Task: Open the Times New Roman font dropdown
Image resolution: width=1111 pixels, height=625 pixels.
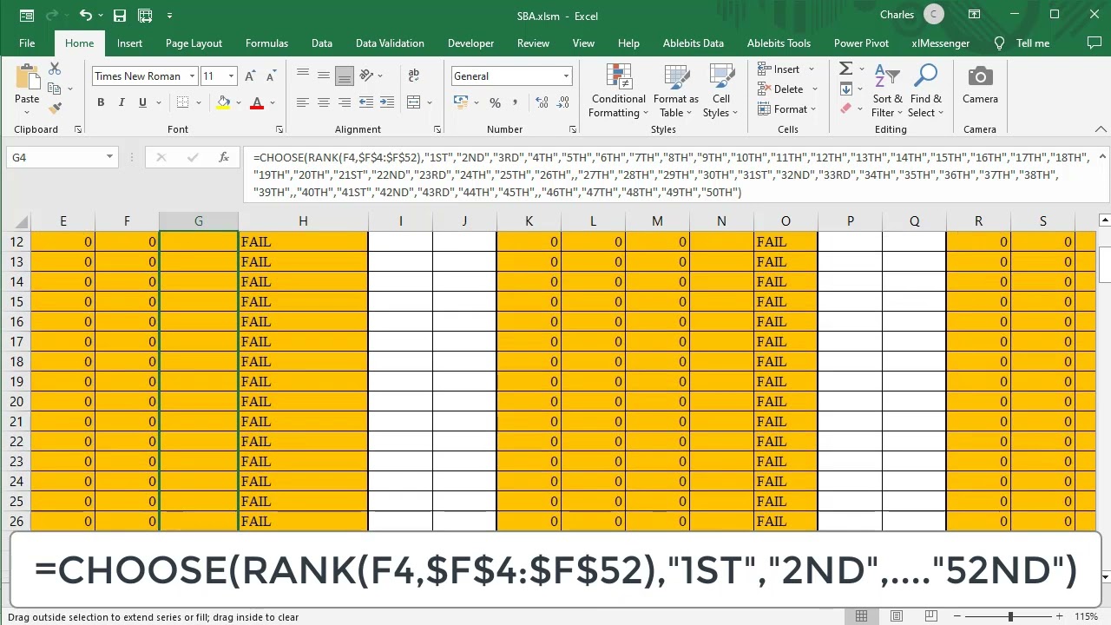Action: (x=192, y=76)
